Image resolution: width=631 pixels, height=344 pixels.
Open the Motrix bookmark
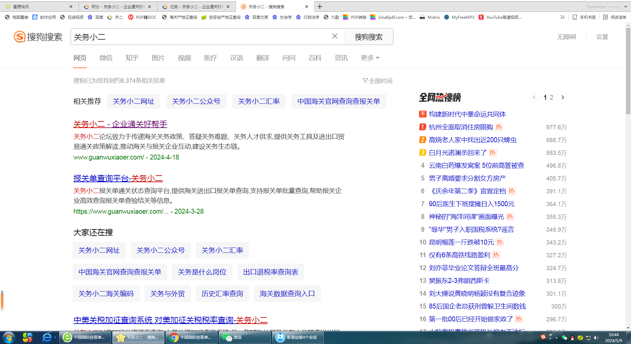[430, 17]
